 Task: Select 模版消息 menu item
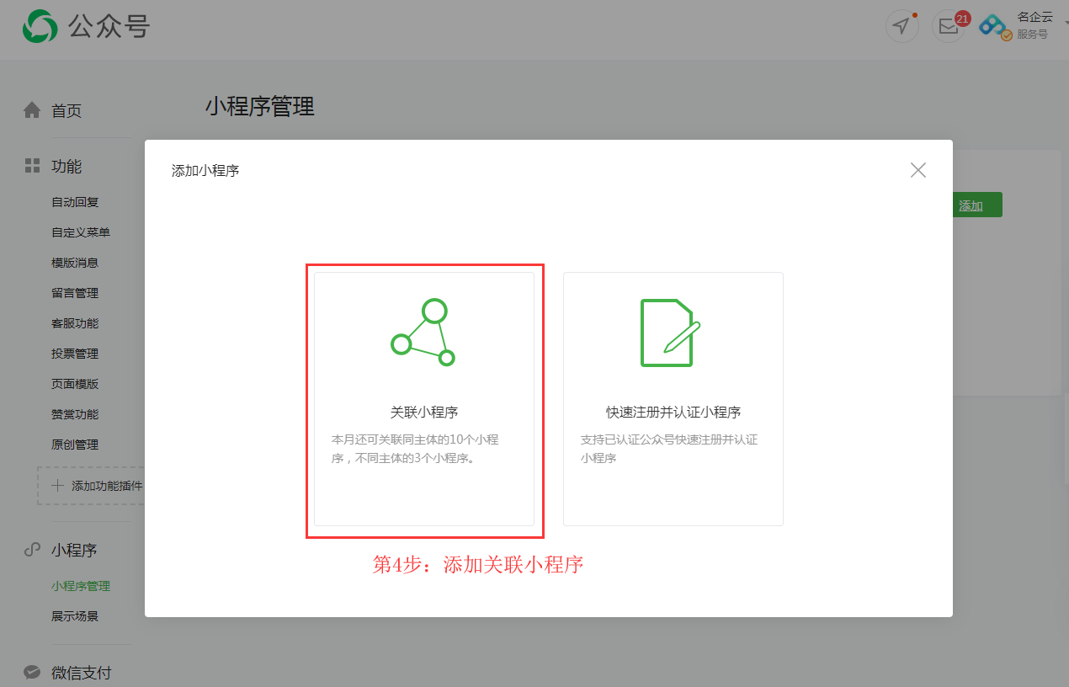pyautogui.click(x=75, y=263)
